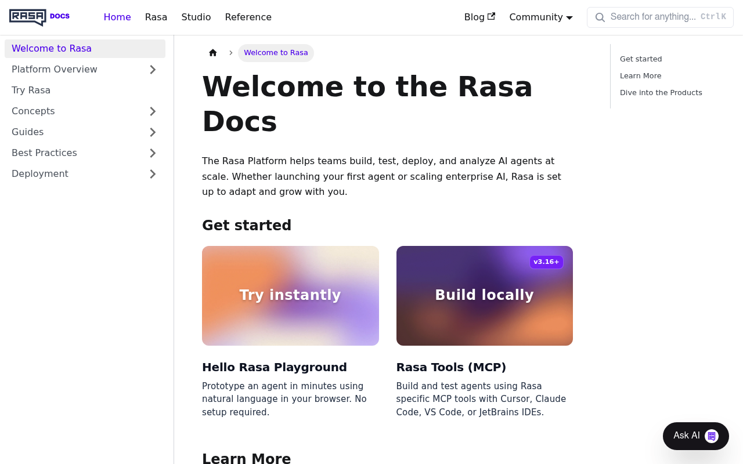This screenshot has width=743, height=464.
Task: Jump to Dive into the Products
Action: (x=661, y=93)
